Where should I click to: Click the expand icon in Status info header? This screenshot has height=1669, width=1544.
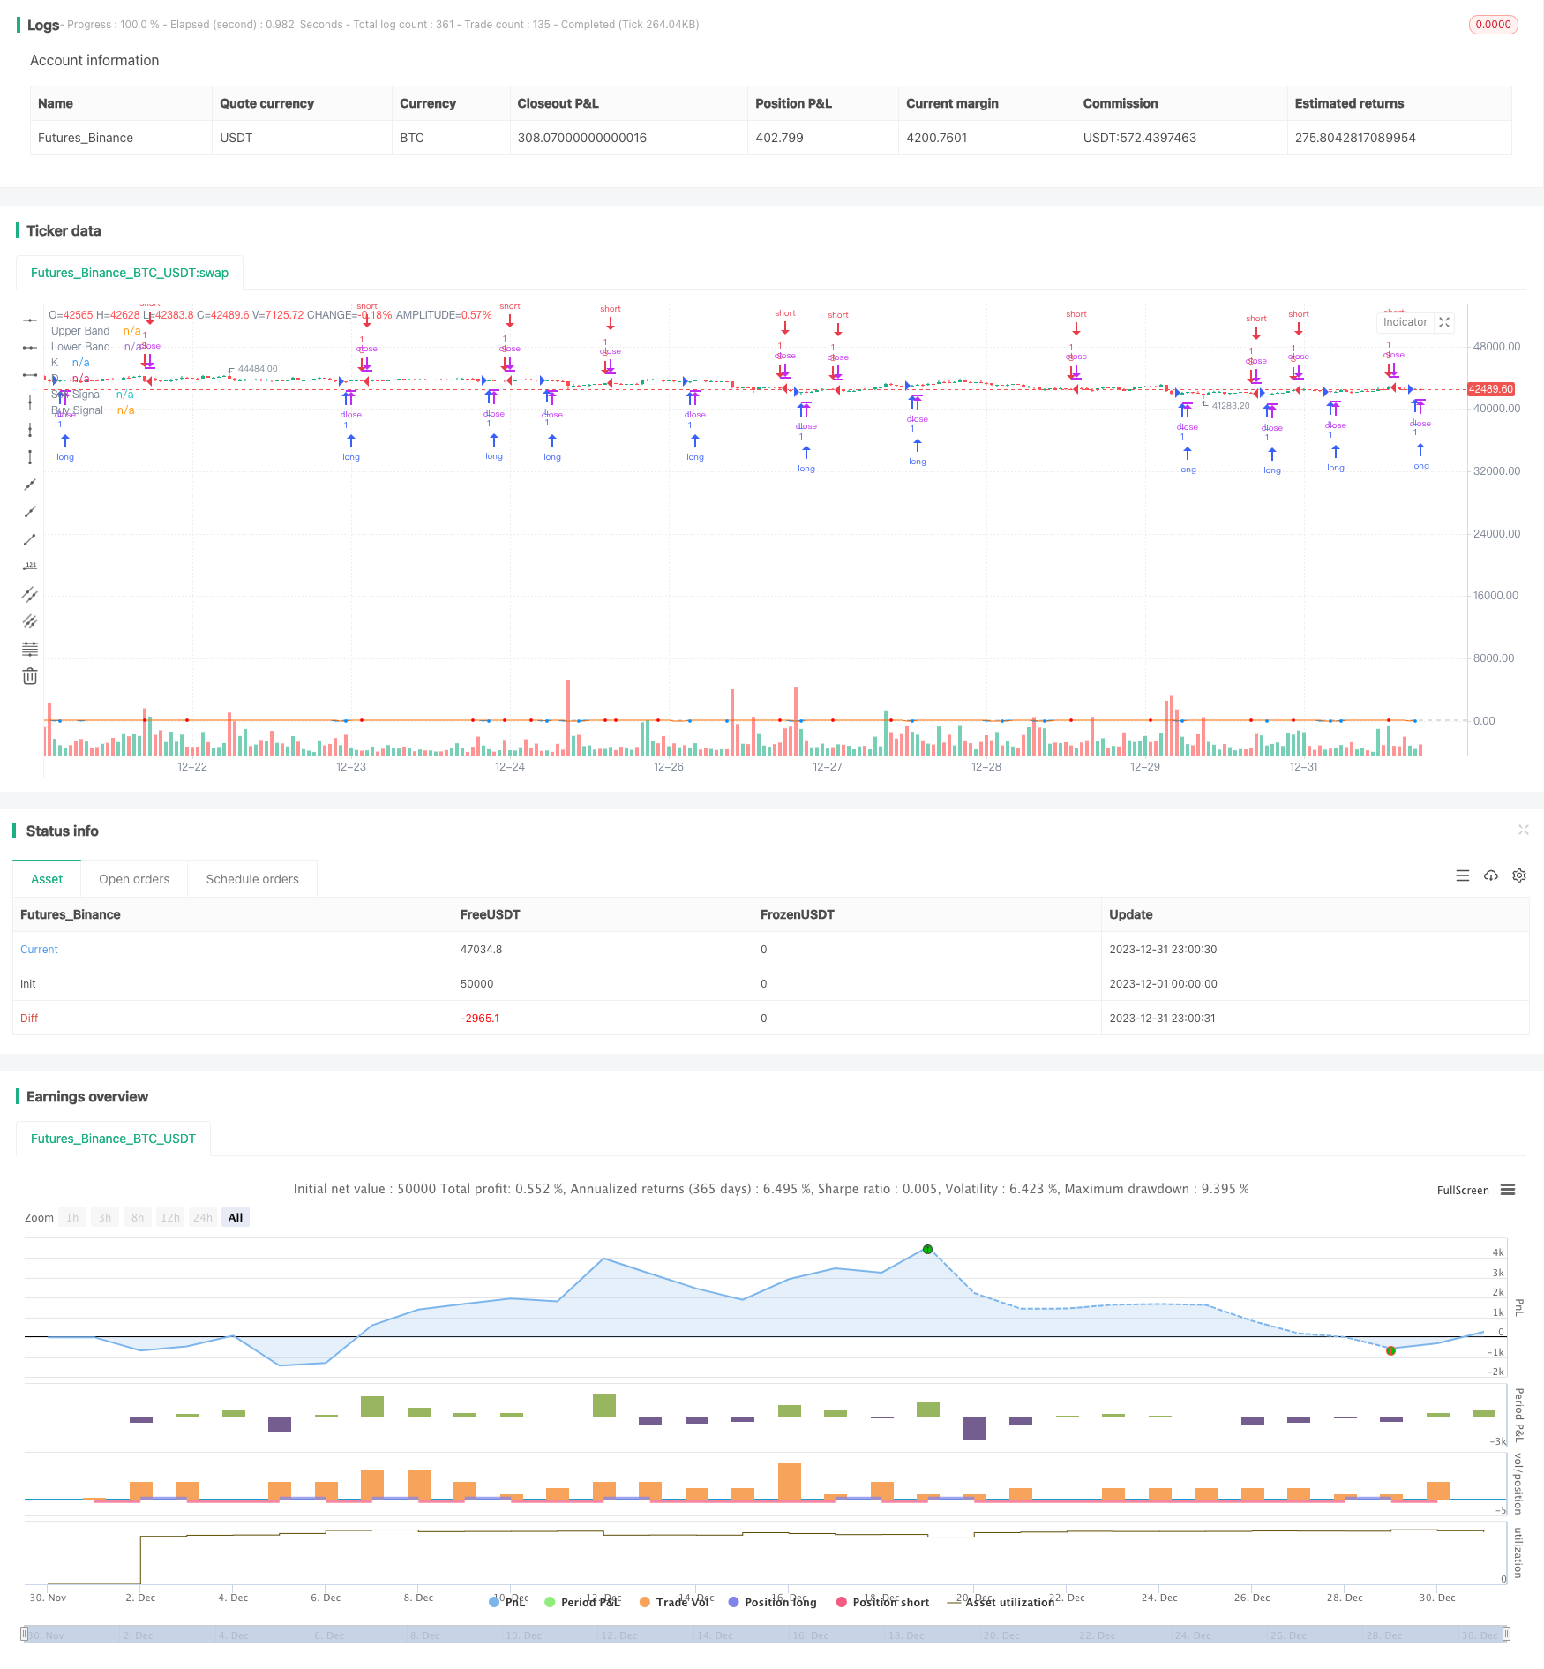click(1523, 830)
